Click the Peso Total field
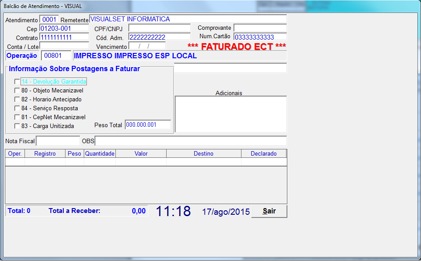Image resolution: width=421 pixels, height=261 pixels. pos(147,125)
